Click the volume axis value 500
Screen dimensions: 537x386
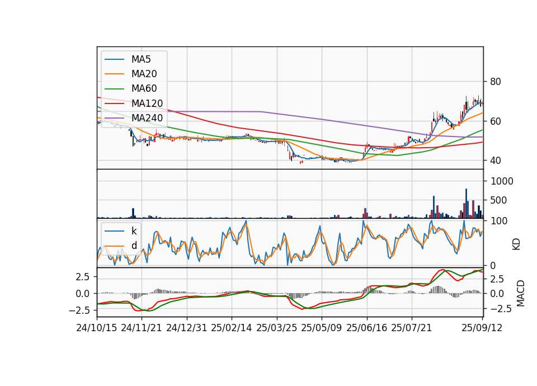click(498, 200)
